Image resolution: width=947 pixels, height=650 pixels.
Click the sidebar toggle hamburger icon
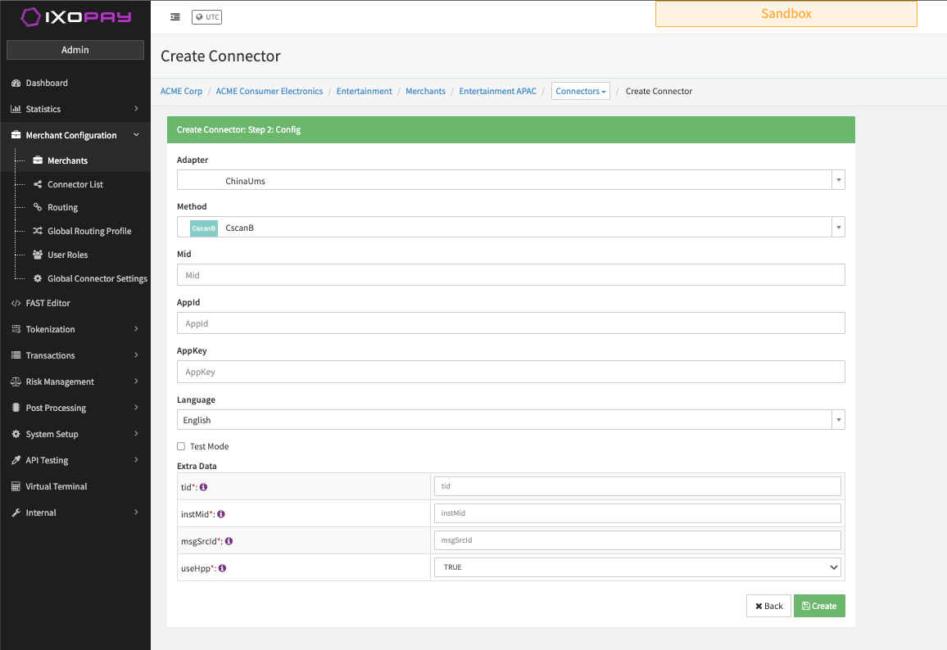click(175, 17)
